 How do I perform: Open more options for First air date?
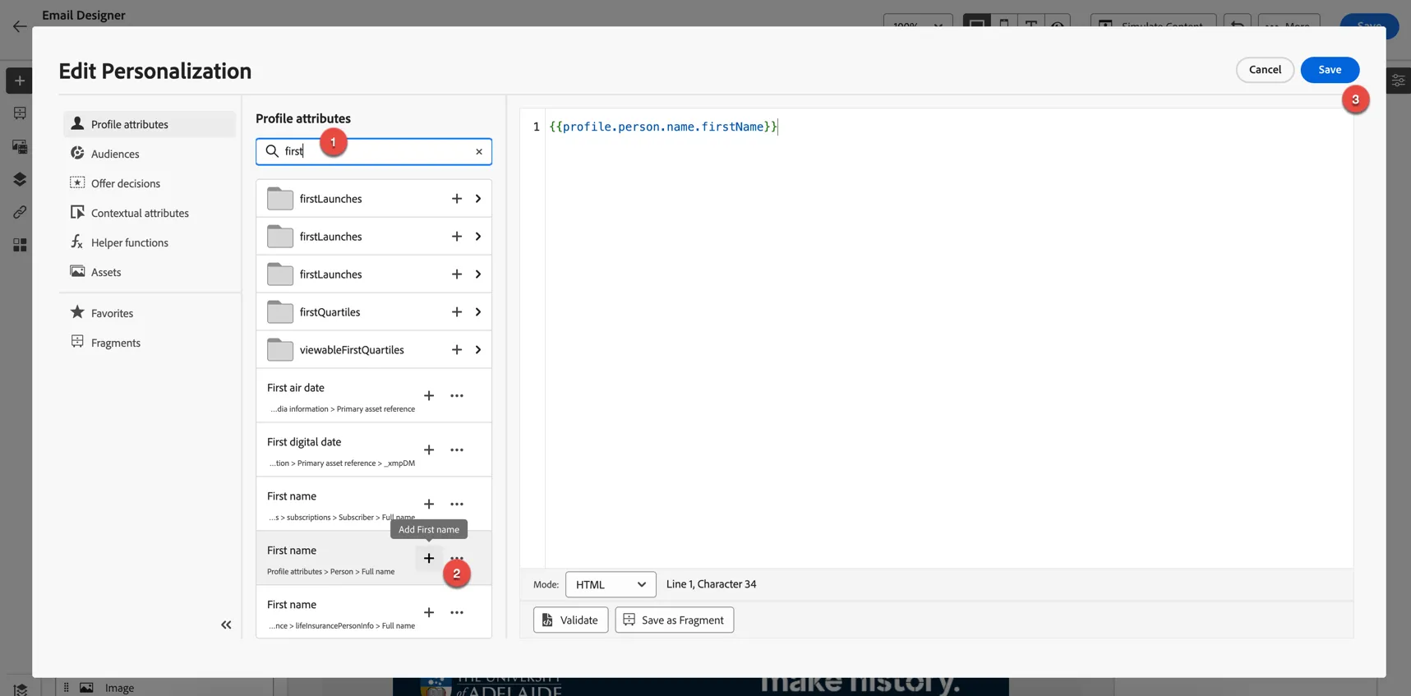pos(457,396)
